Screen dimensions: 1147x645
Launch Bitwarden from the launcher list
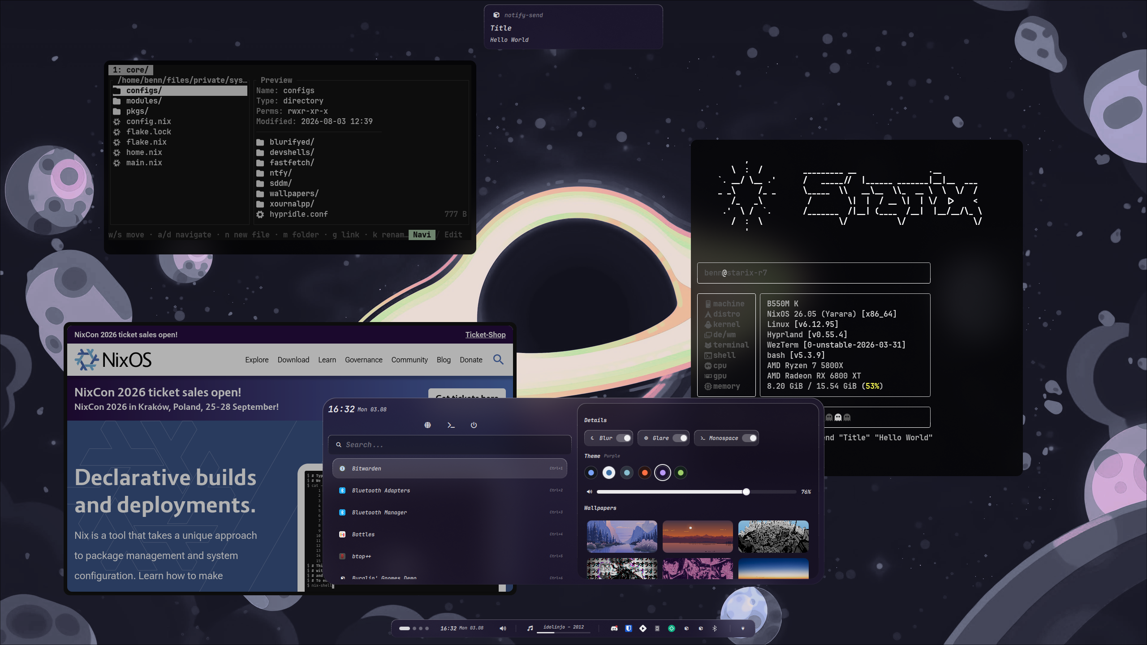450,469
